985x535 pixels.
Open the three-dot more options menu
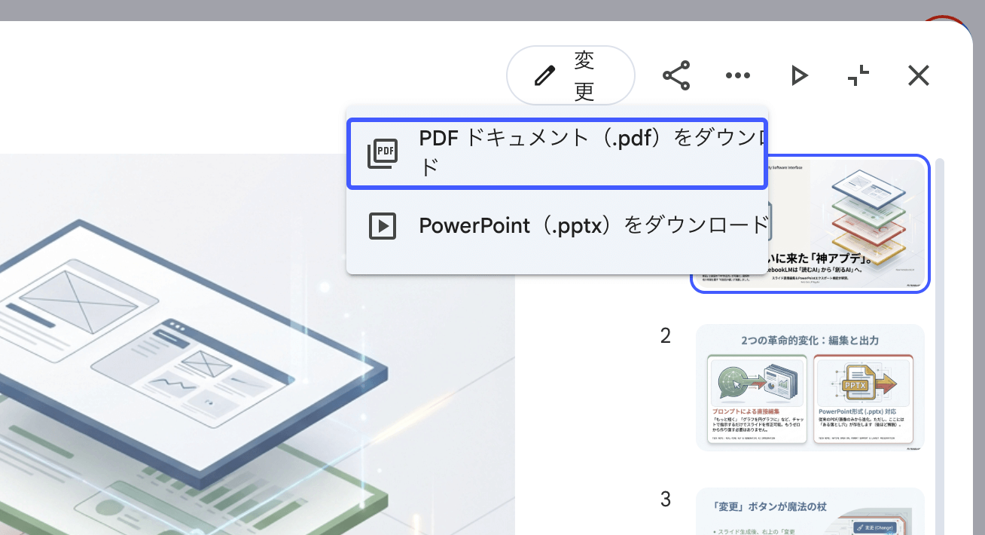point(737,75)
